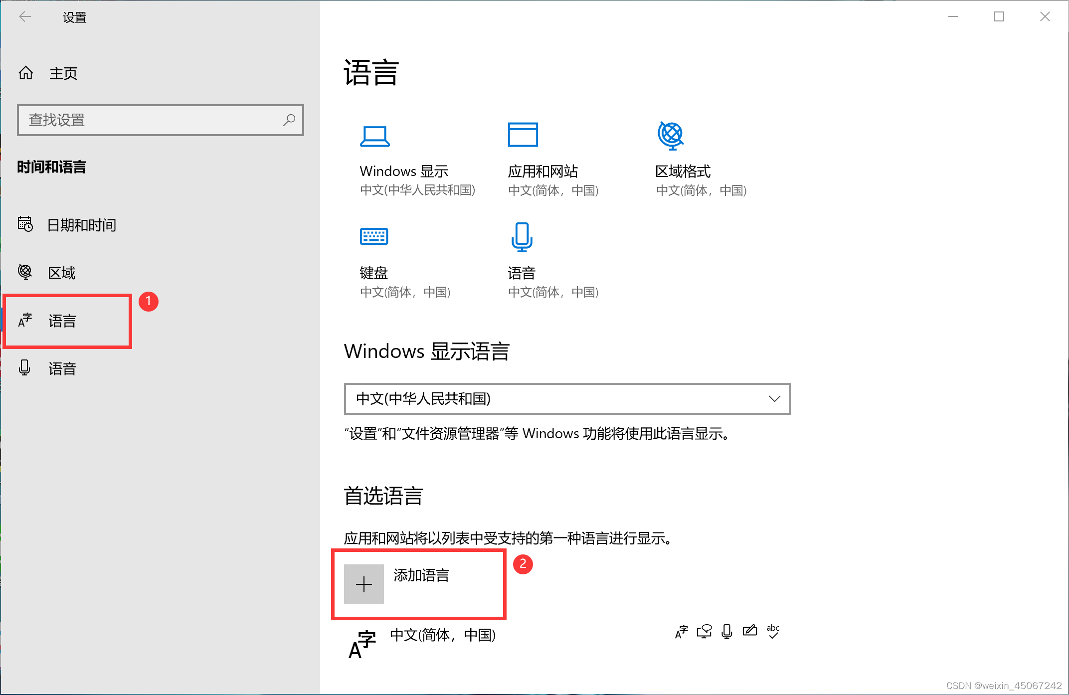This screenshot has width=1069, height=695.
Task: Select 中文(简体，中国) language entry
Action: click(x=442, y=635)
